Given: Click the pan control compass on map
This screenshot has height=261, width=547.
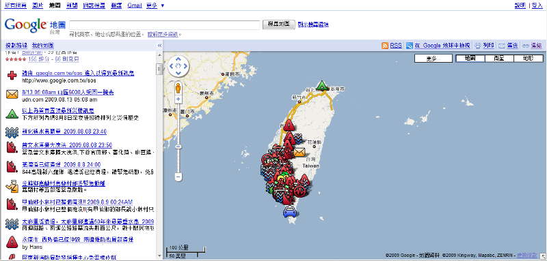Looking at the screenshot, I should point(178,65).
